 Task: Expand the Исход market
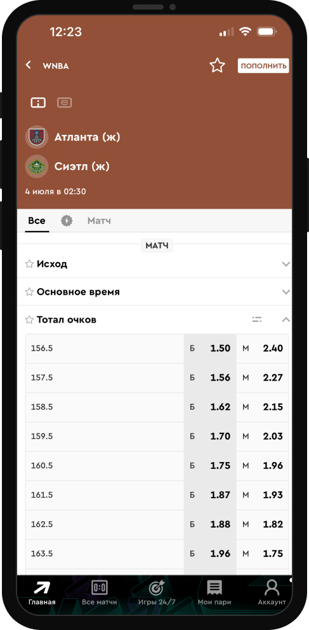[286, 264]
